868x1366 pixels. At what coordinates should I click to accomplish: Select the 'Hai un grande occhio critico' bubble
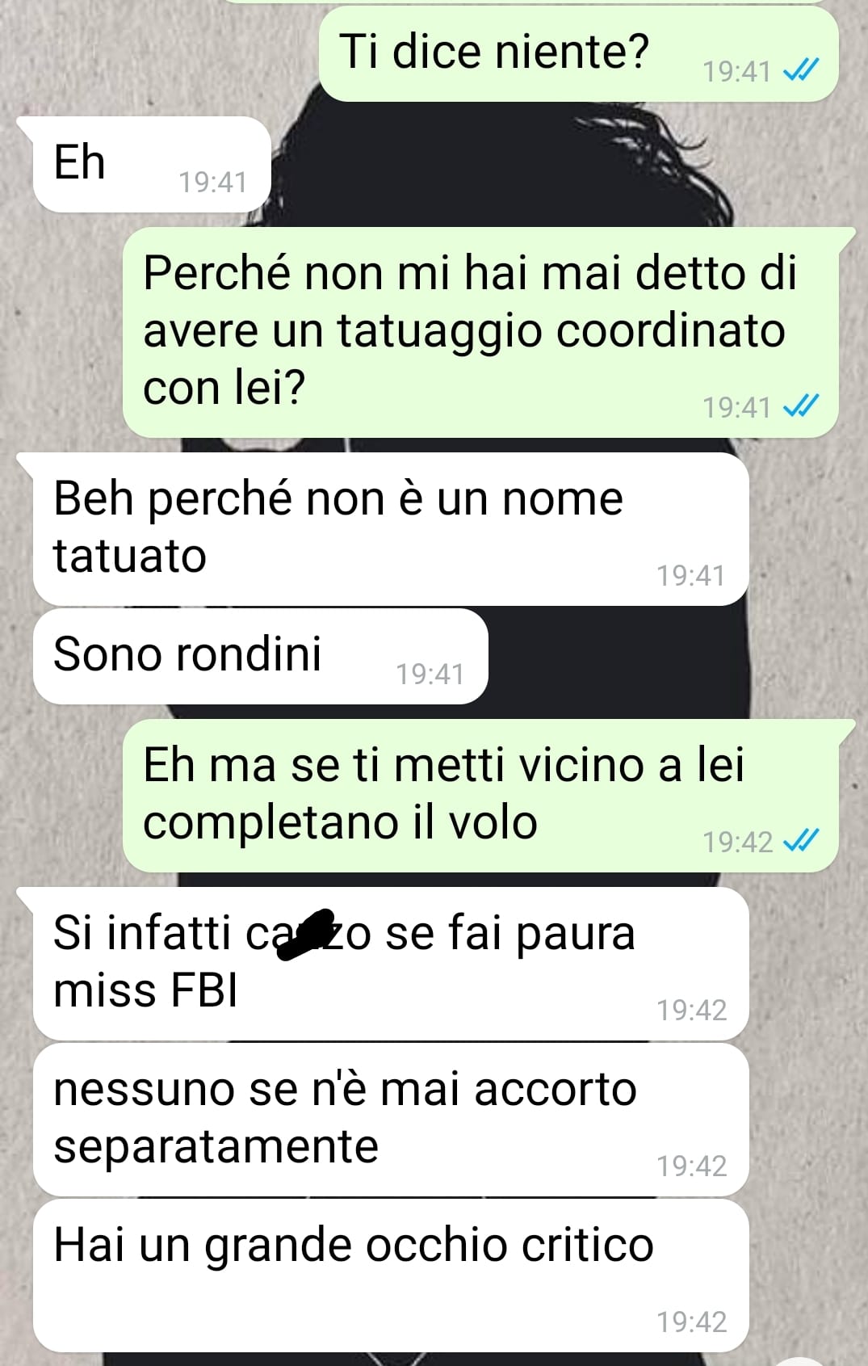(391, 1276)
